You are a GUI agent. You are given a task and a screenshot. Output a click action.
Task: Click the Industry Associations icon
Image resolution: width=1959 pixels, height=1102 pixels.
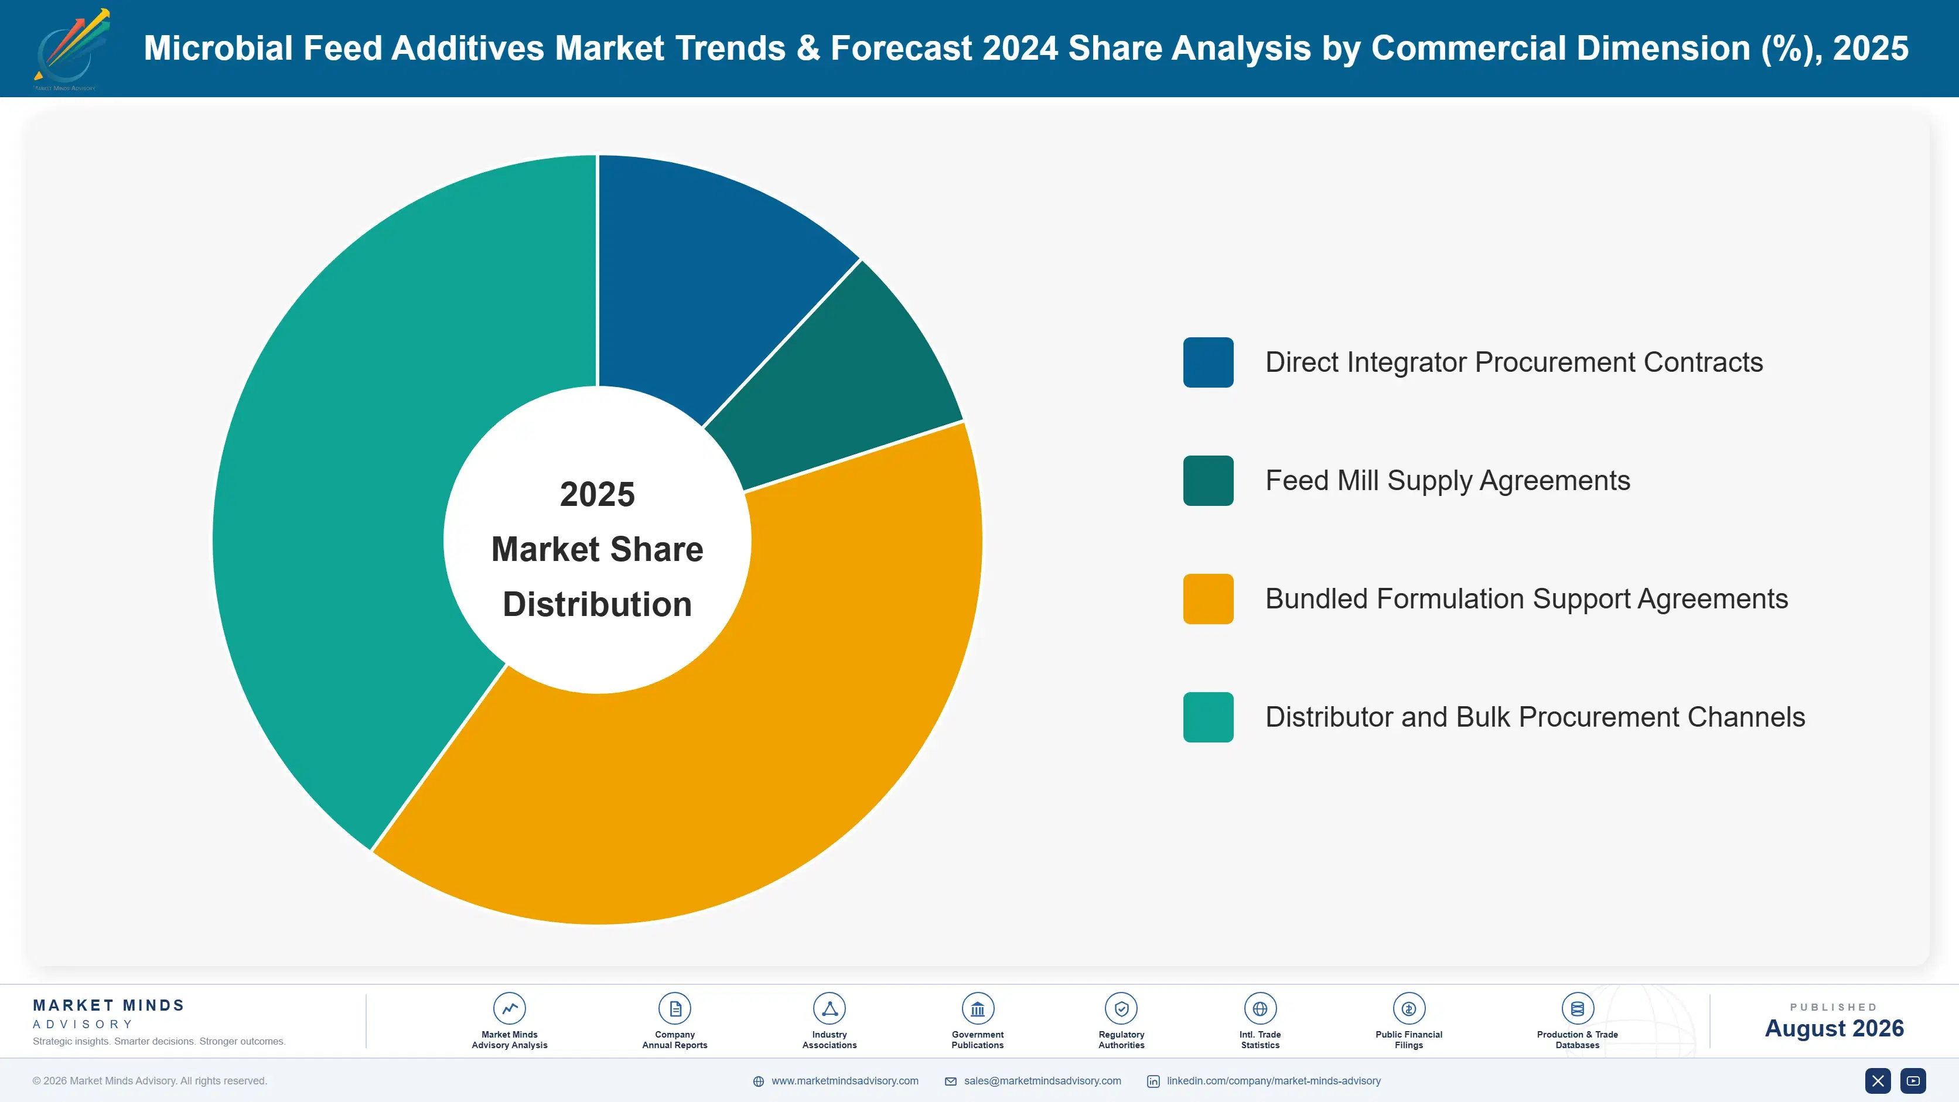(829, 1008)
